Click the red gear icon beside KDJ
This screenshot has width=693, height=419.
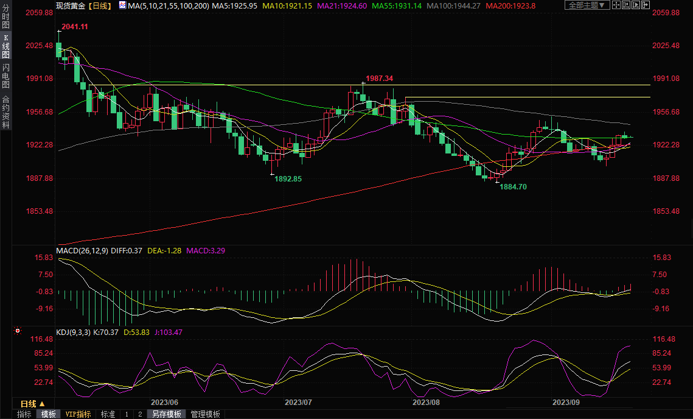(18, 332)
